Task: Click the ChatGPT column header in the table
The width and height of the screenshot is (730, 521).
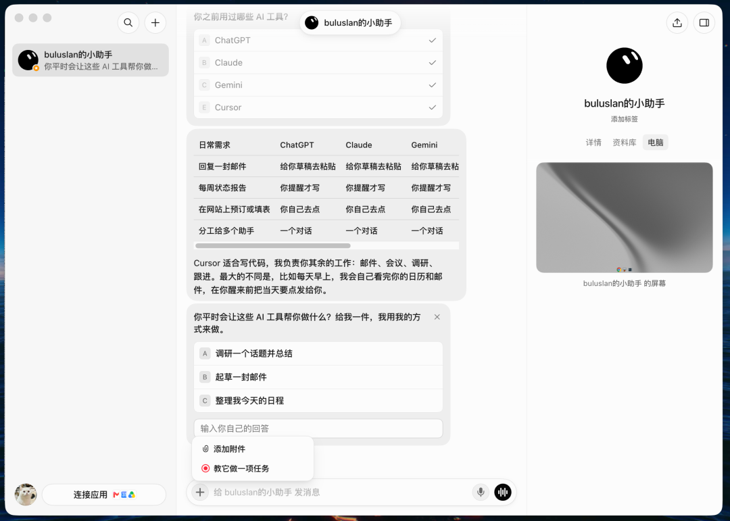Action: [x=297, y=145]
